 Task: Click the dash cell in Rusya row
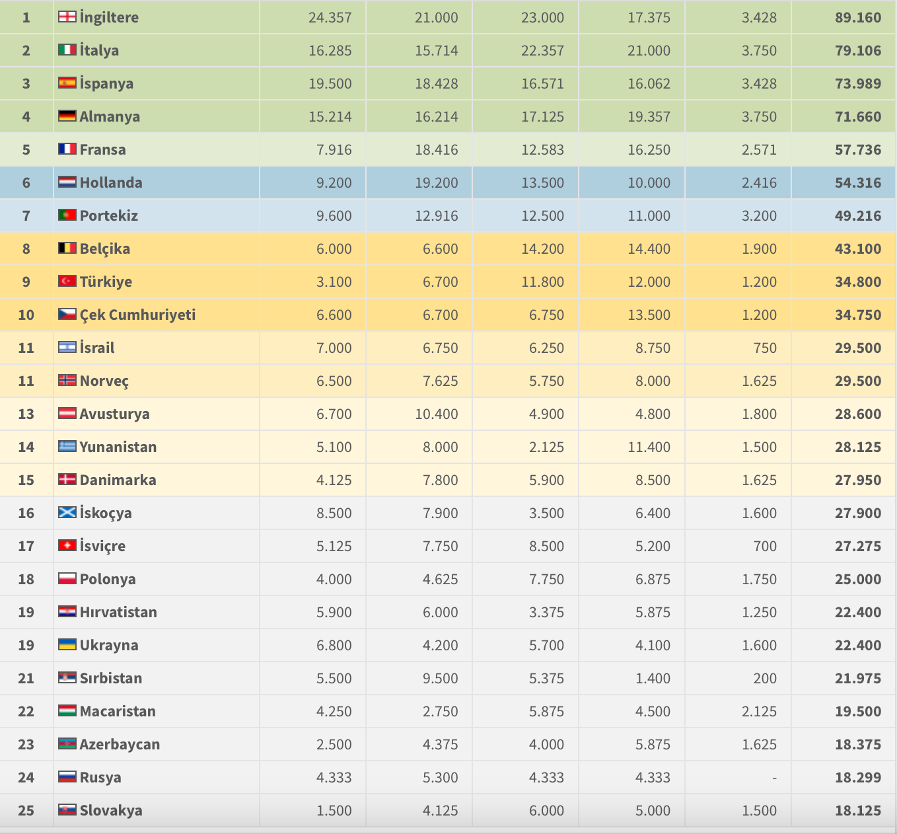tap(775, 778)
